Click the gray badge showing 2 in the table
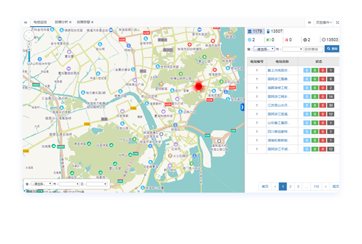Image resolution: width=362 pixels, height=244 pixels. coord(330,88)
